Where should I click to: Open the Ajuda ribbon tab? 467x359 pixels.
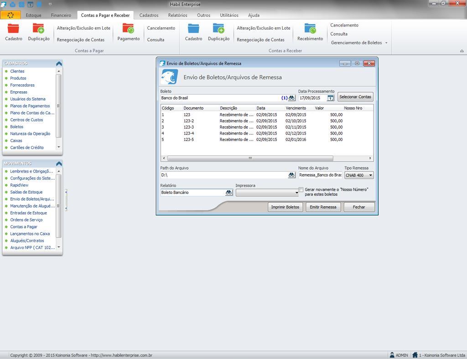pos(254,15)
